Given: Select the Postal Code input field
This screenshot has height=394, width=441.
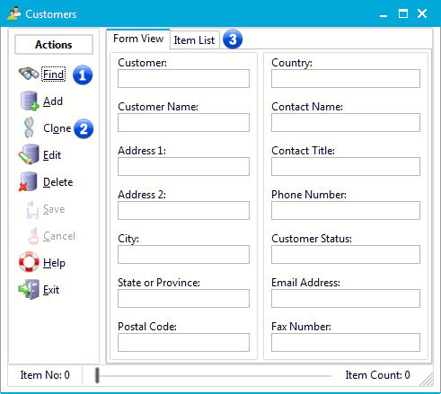Looking at the screenshot, I should click(x=183, y=342).
